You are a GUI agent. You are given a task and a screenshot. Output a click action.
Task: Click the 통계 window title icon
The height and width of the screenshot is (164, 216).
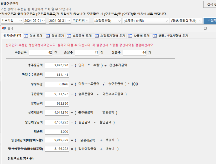coord(4,28)
